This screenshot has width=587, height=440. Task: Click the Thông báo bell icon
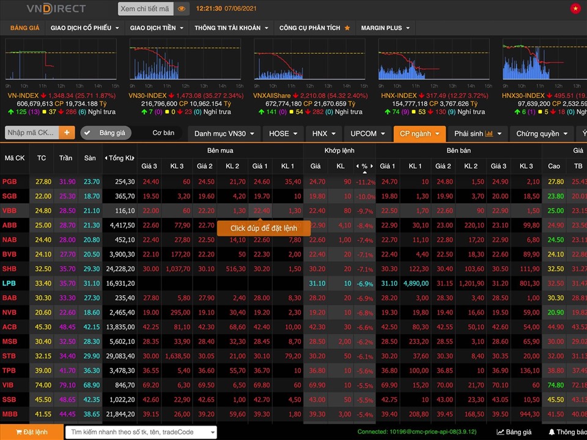point(551,432)
